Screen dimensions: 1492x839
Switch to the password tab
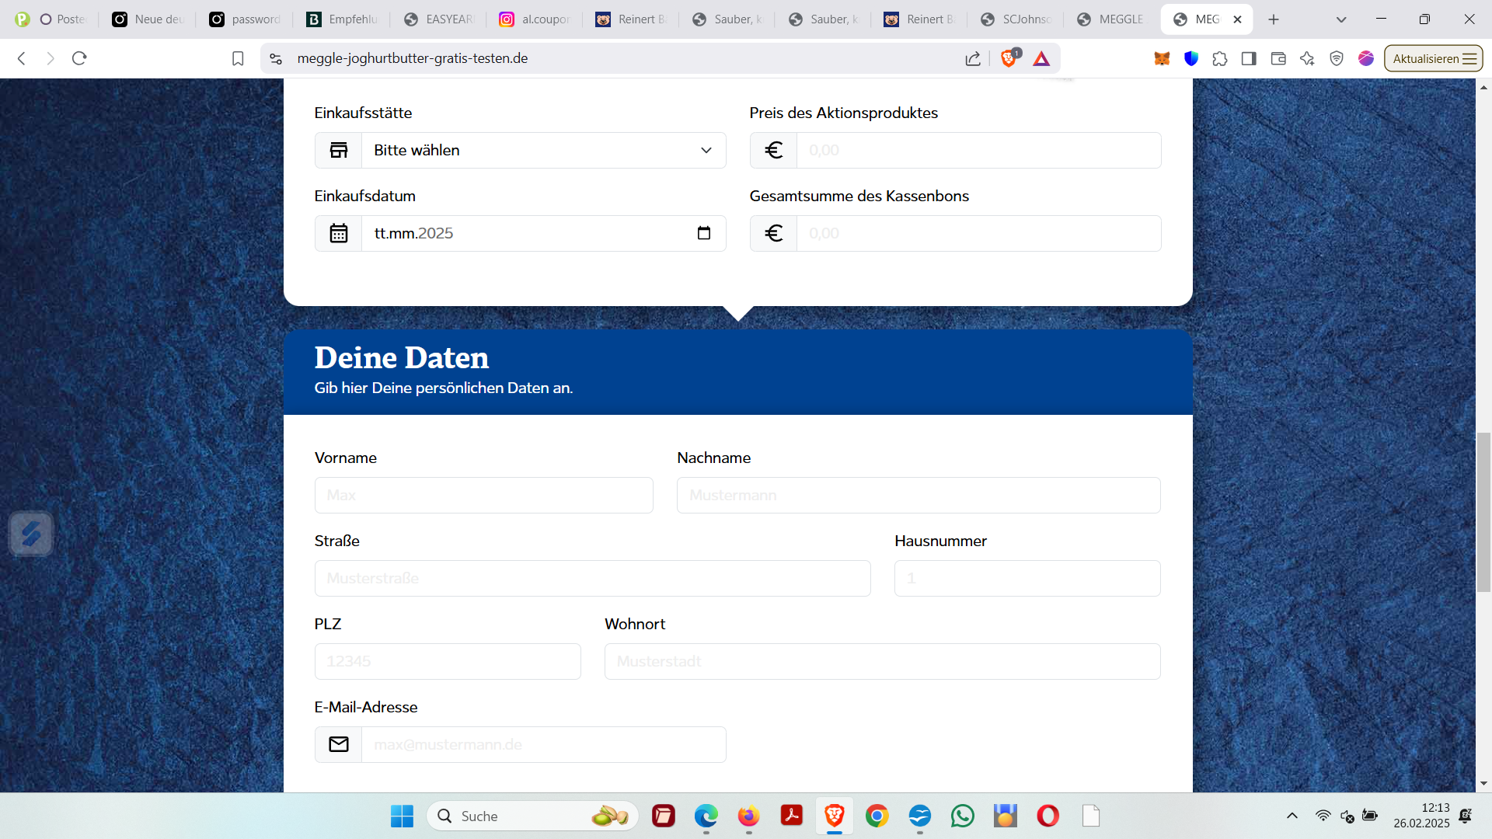(x=245, y=19)
